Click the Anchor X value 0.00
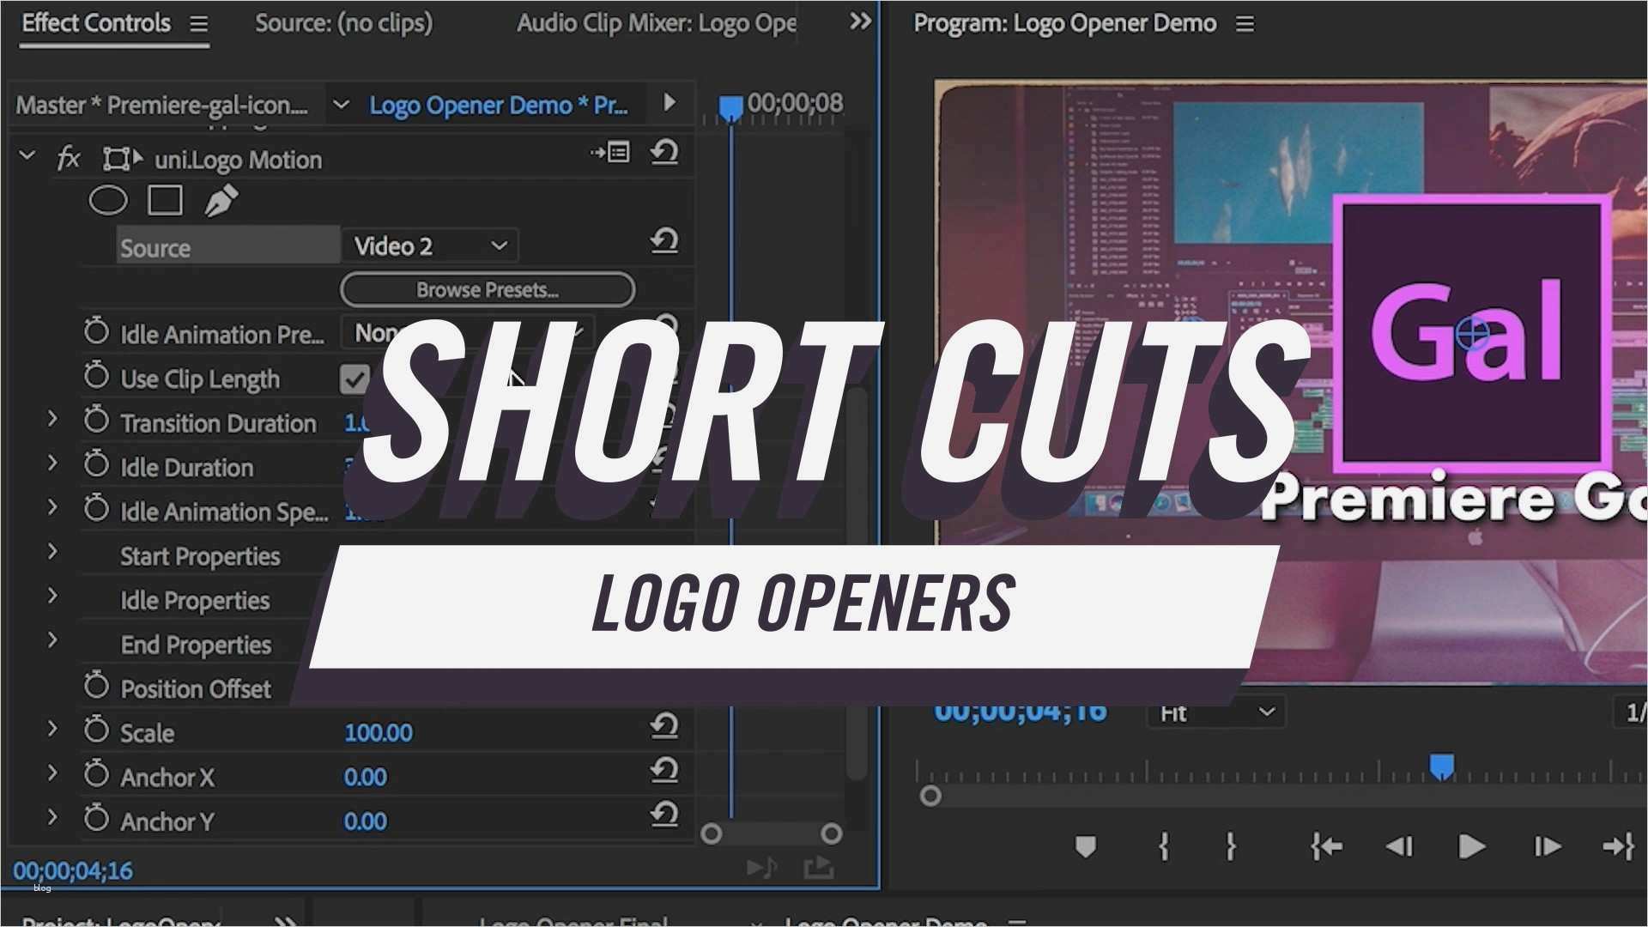The width and height of the screenshot is (1648, 927). pyautogui.click(x=365, y=778)
